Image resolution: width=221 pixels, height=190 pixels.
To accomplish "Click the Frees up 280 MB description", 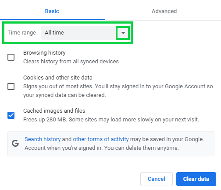I will [x=111, y=120].
